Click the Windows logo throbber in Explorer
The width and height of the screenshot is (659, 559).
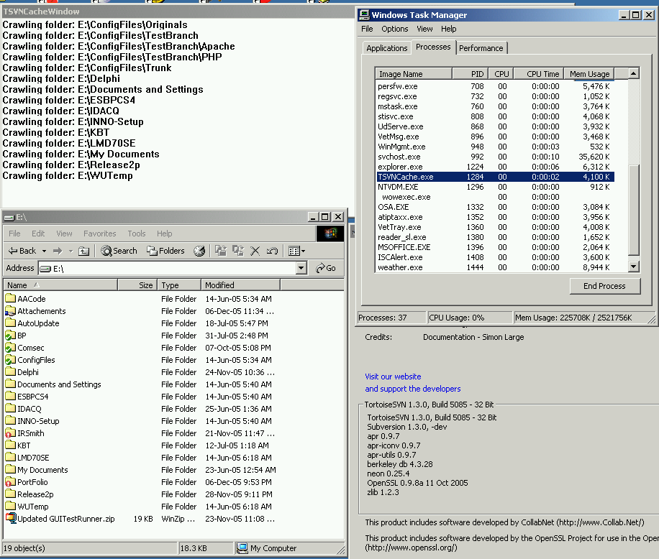(x=330, y=234)
